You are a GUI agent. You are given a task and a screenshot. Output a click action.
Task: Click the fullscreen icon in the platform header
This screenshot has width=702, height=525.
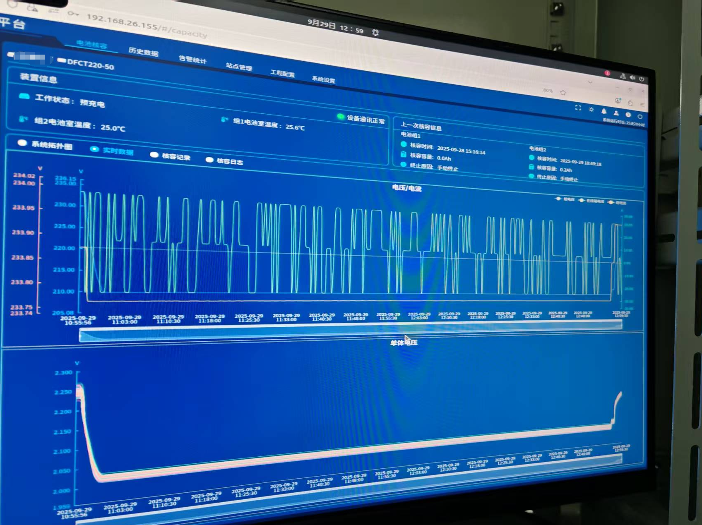point(578,108)
